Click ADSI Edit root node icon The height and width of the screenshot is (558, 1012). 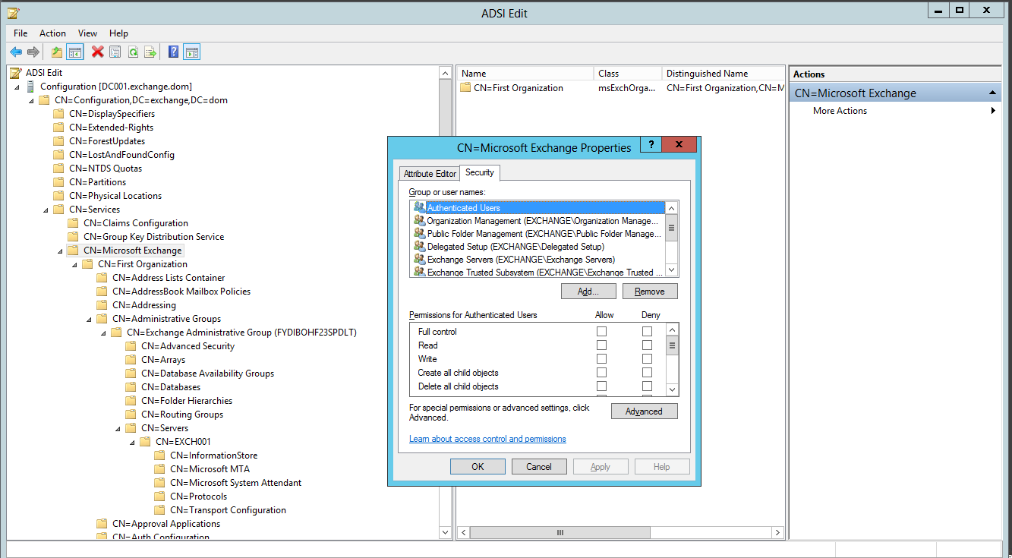[15, 73]
